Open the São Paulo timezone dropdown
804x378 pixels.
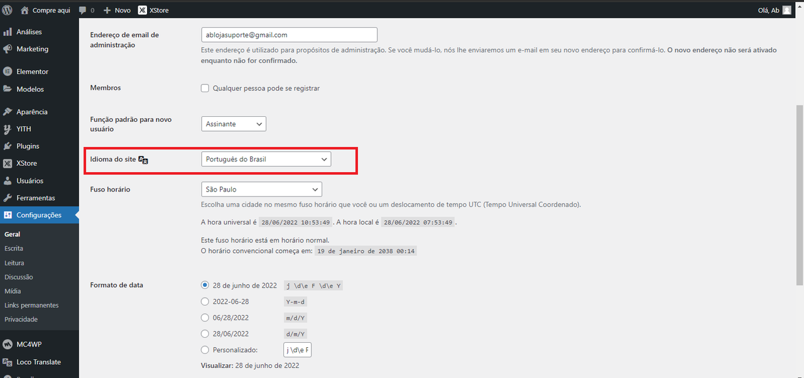coord(261,189)
